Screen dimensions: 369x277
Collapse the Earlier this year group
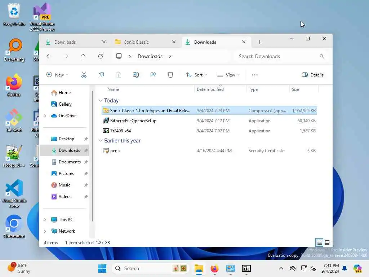coord(101,141)
